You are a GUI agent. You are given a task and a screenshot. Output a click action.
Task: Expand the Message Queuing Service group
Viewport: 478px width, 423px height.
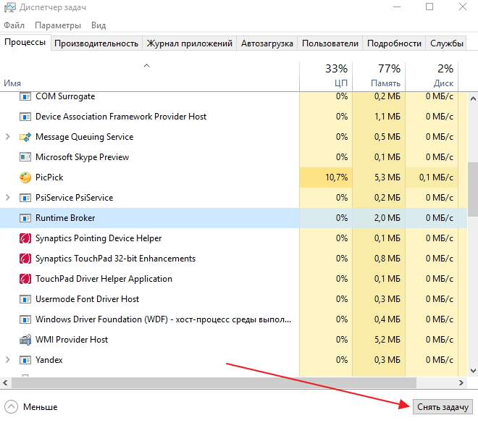click(8, 137)
